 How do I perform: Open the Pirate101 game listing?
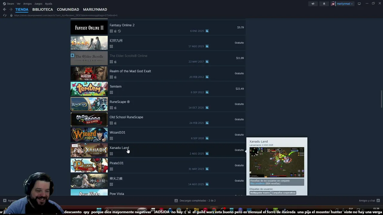[x=158, y=165]
